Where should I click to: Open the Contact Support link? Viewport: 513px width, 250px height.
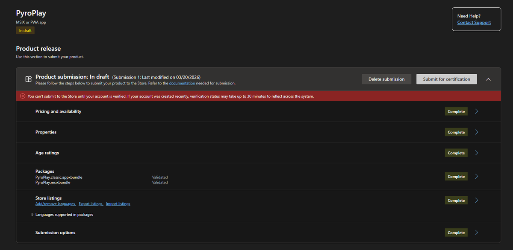coord(474,23)
